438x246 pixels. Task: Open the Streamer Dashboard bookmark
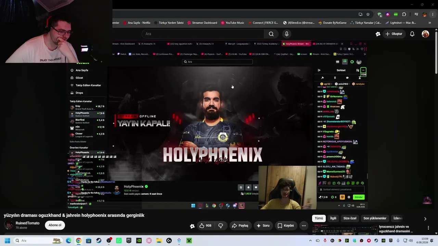(x=202, y=23)
